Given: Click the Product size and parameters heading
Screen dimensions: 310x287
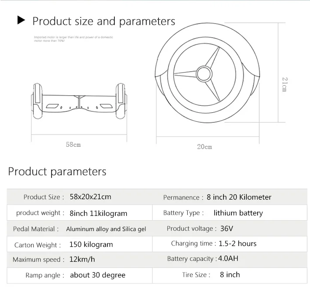Looking at the screenshot, I should (x=104, y=21).
